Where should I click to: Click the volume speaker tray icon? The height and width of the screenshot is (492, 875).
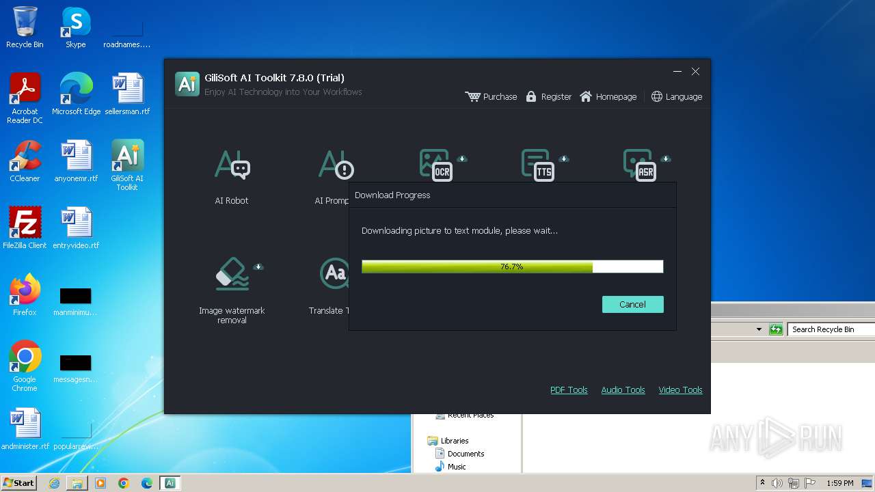coord(777,483)
